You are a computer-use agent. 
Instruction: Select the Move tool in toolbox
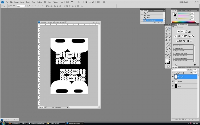[x=170, y=28]
